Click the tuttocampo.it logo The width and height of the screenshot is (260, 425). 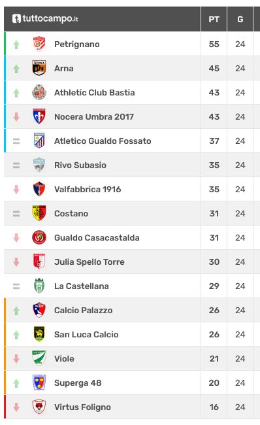click(45, 19)
